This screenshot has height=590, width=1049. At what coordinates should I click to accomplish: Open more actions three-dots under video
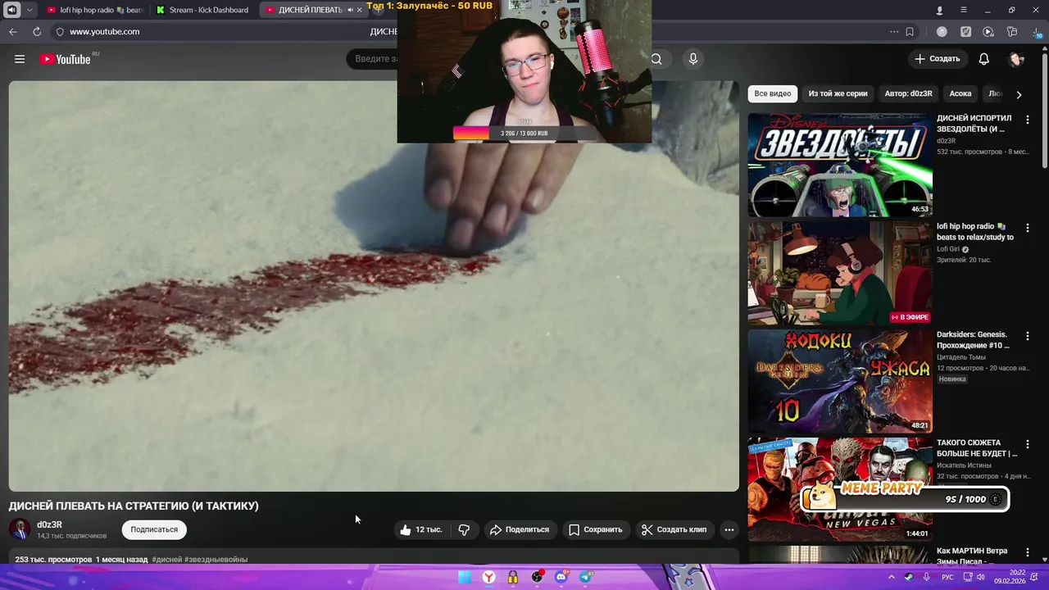tap(729, 530)
